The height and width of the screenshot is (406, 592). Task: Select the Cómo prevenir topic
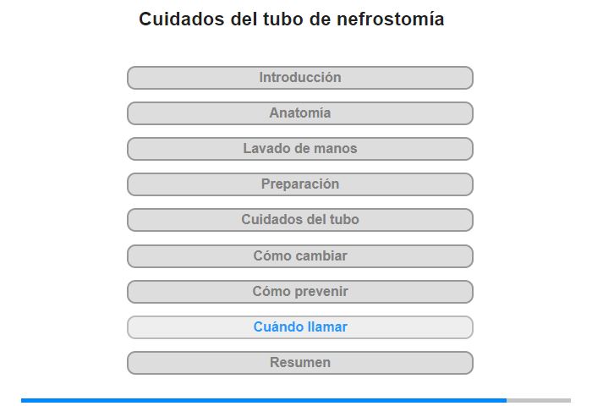(300, 292)
